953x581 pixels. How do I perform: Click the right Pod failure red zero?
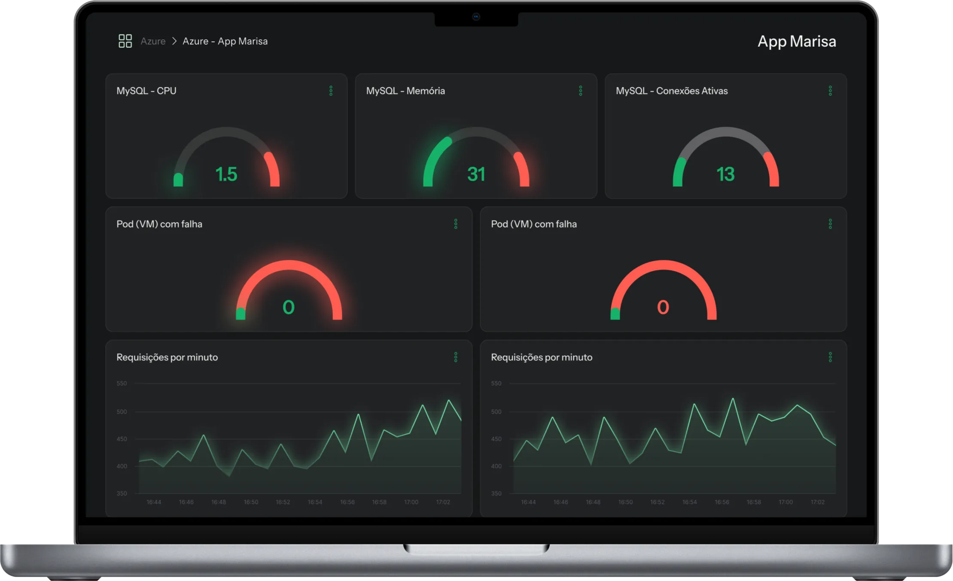663,307
